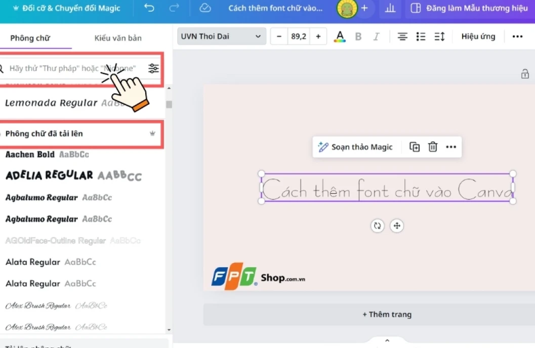Toggle bulleted list
The height and width of the screenshot is (348, 535).
(x=421, y=36)
